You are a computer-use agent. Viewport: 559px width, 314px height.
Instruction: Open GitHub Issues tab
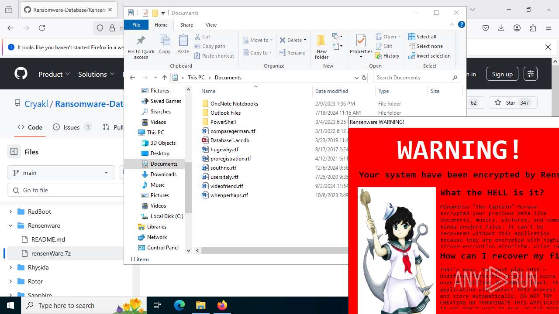pos(72,127)
